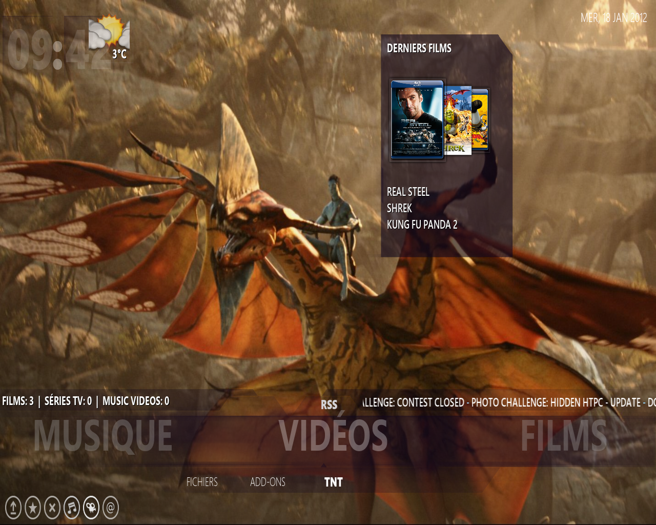
Task: Open favourites with the star icon
Action: (x=33, y=508)
